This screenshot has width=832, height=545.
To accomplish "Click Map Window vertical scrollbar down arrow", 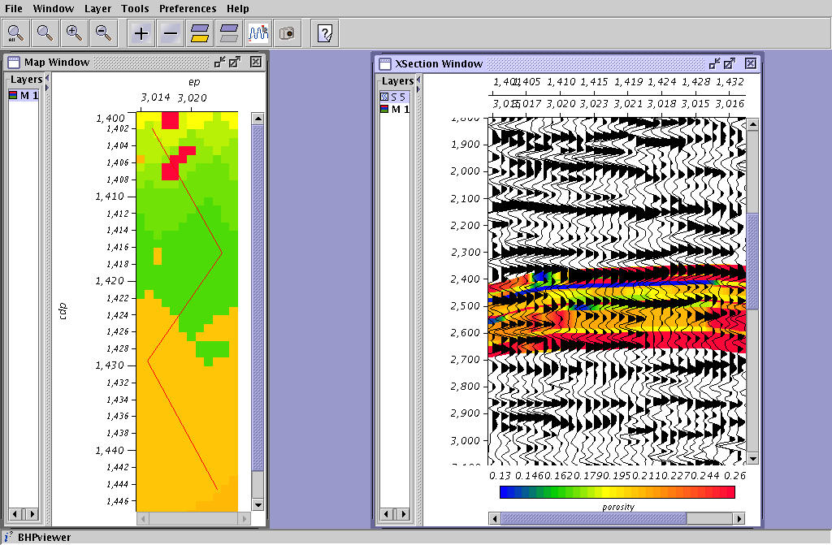I will pos(258,504).
